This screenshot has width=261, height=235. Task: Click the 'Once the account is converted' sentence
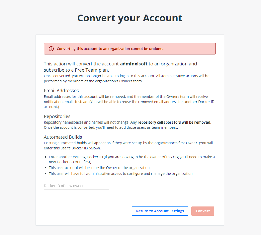coord(111,128)
